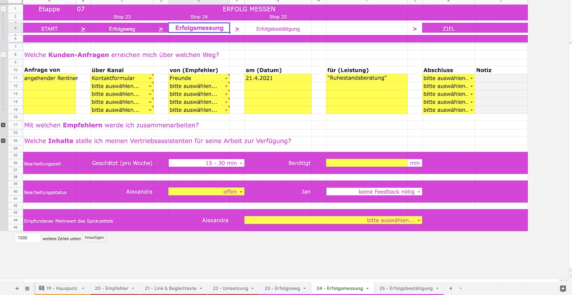Open the all sheets list icon
The width and height of the screenshot is (572, 295).
27,289
